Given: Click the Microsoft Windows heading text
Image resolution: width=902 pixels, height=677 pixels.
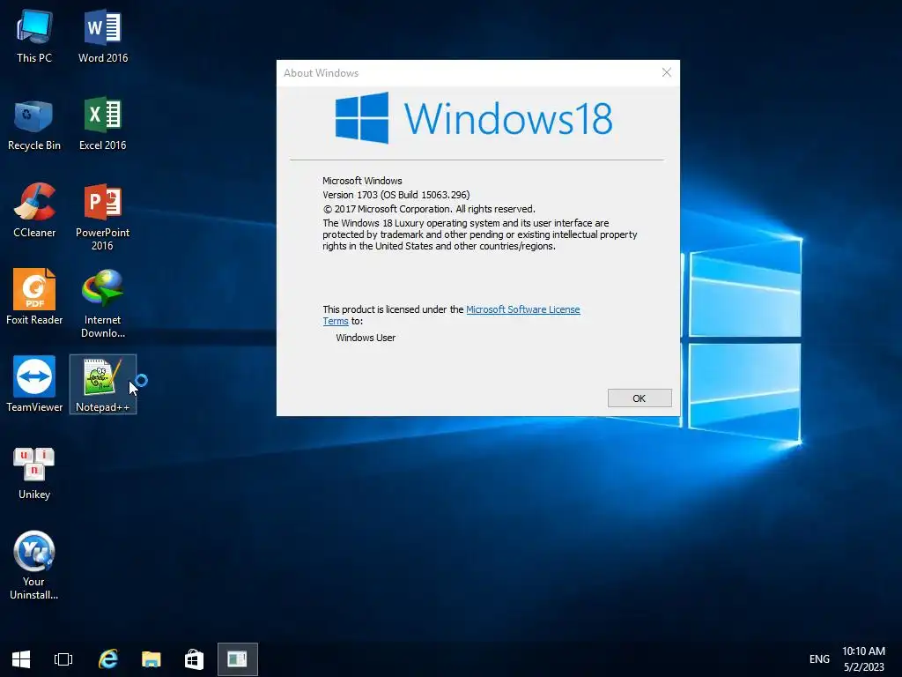Looking at the screenshot, I should pos(362,181).
